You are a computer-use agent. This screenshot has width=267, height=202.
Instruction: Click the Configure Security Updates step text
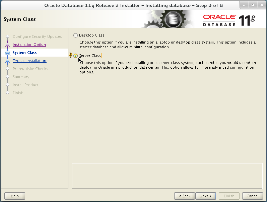pyautogui.click(x=37, y=37)
